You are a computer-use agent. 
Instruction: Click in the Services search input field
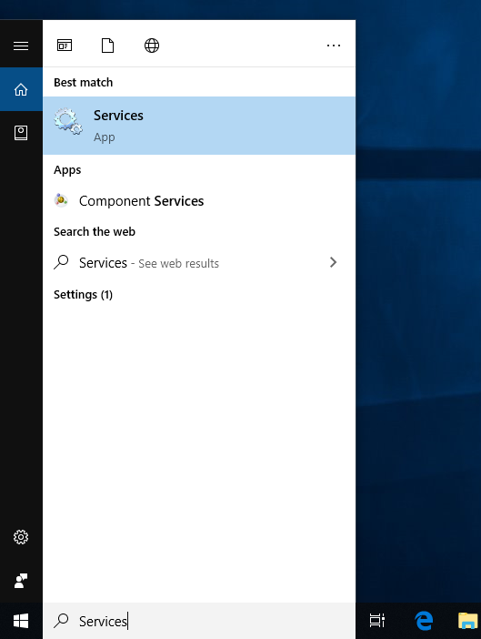[199, 621]
